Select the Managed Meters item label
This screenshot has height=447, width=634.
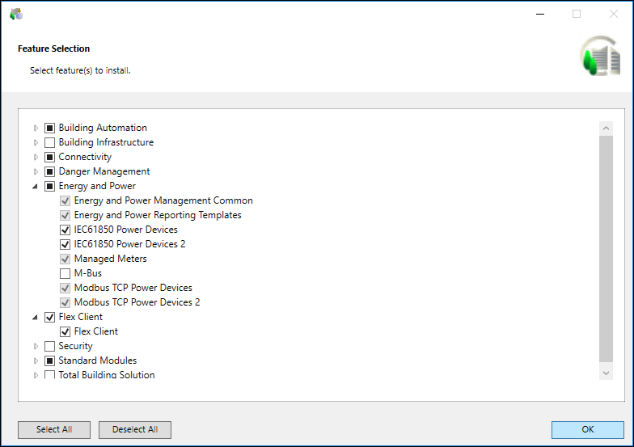pos(110,259)
